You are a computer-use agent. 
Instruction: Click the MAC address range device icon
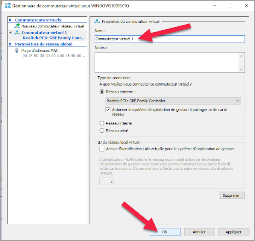[x=17, y=51]
